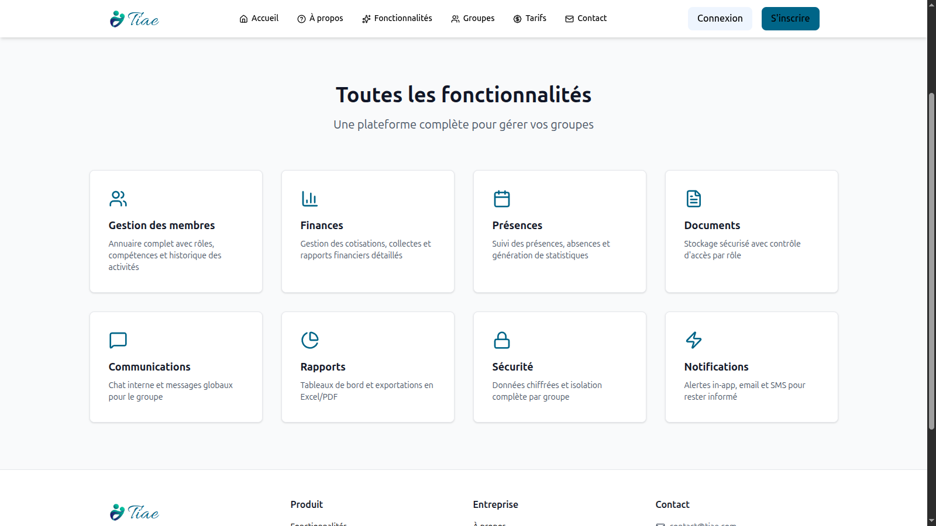Click the scrollbar down arrow

(931, 521)
